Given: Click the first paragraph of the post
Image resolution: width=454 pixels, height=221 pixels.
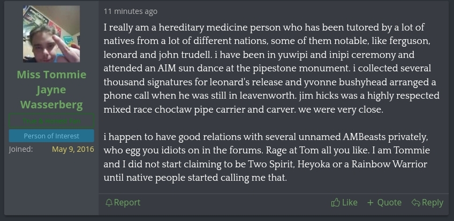Looking at the screenshot, I should [x=271, y=69].
